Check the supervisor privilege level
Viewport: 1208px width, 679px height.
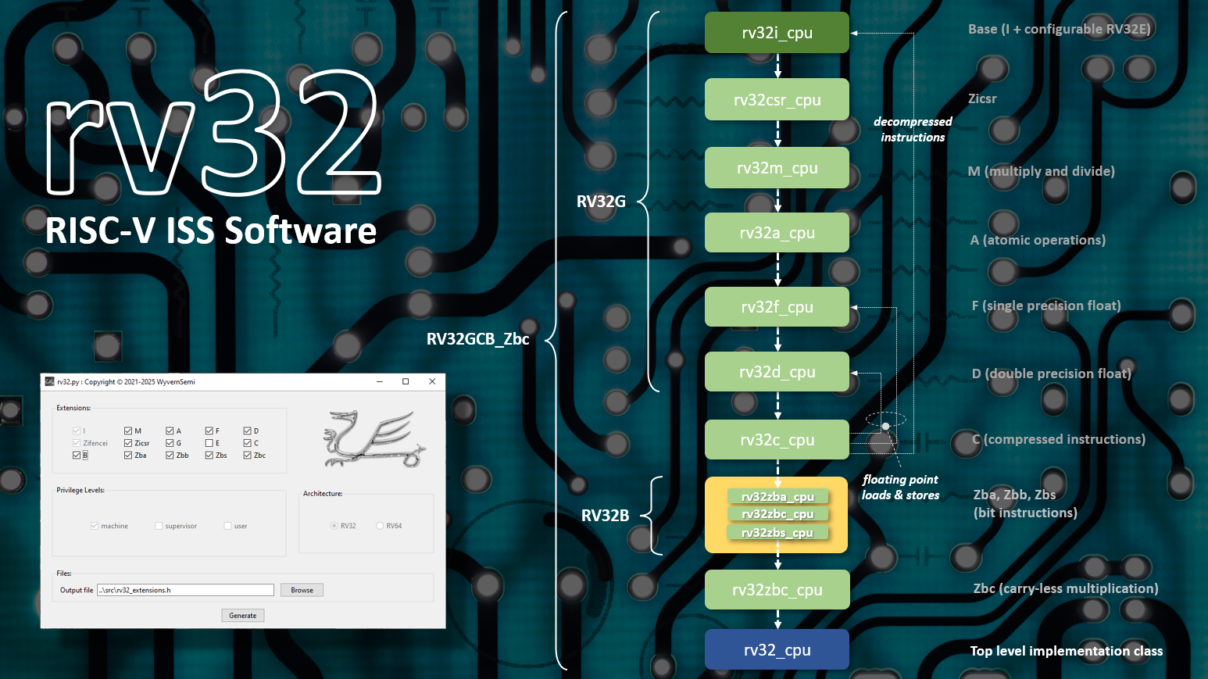(x=159, y=526)
